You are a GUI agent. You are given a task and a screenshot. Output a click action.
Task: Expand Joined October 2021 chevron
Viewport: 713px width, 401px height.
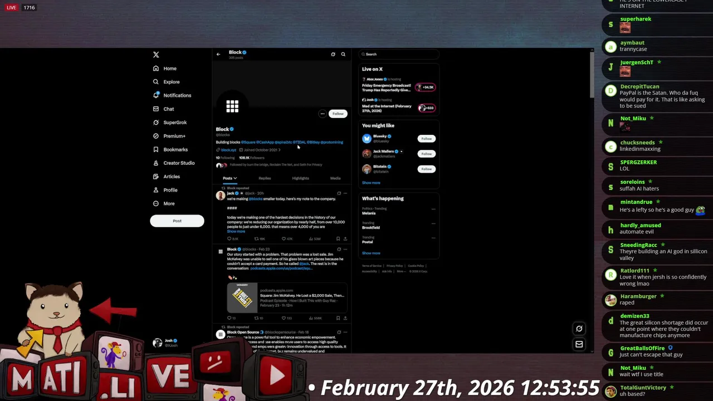(280, 150)
